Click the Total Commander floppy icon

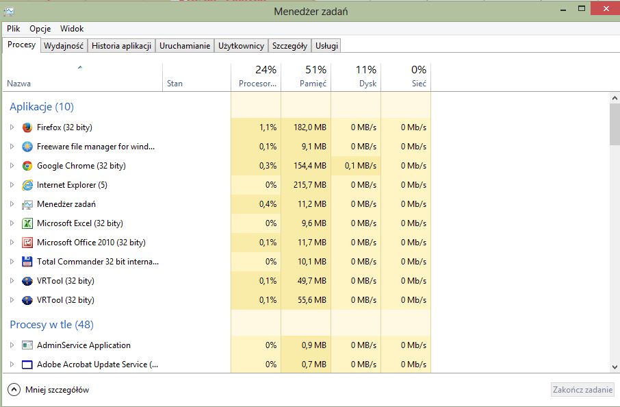click(x=27, y=261)
